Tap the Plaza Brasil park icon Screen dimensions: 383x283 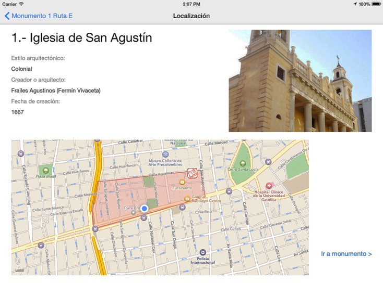45,170
